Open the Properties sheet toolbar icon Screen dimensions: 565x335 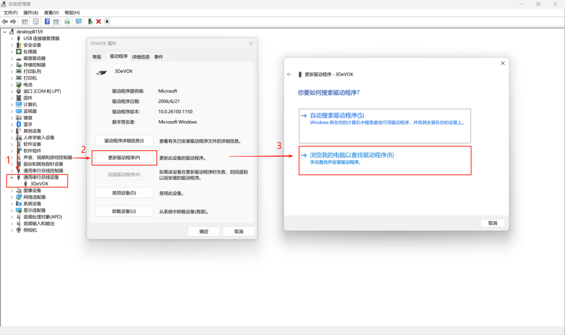point(36,21)
